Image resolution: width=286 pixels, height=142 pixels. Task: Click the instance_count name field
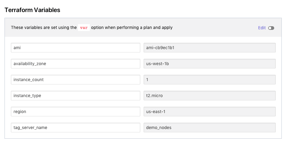(75, 80)
